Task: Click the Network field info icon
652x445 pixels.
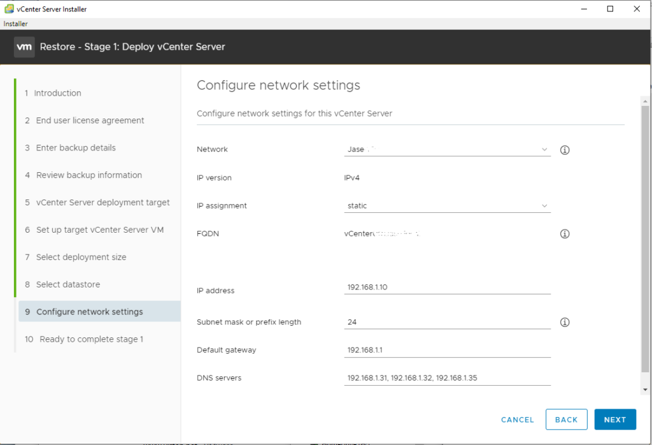Action: (x=565, y=150)
